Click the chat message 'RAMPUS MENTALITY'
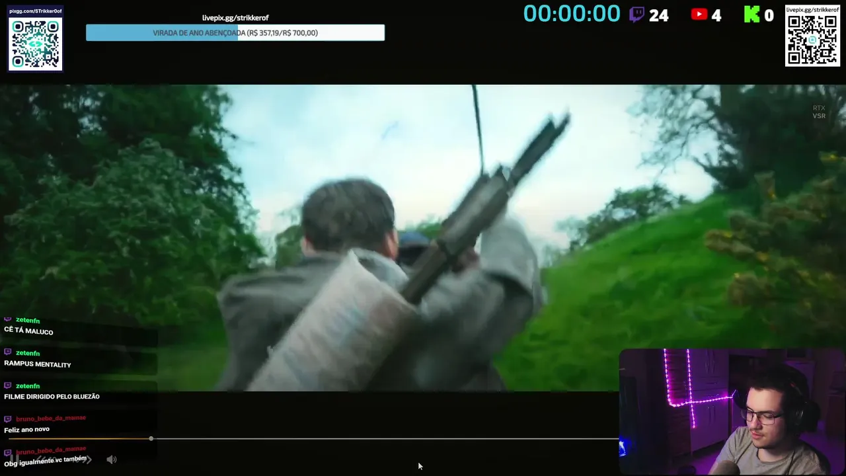The height and width of the screenshot is (476, 846). [x=38, y=364]
